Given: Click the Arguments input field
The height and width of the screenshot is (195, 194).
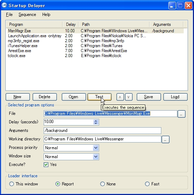Looking at the screenshot, I should (102, 130).
